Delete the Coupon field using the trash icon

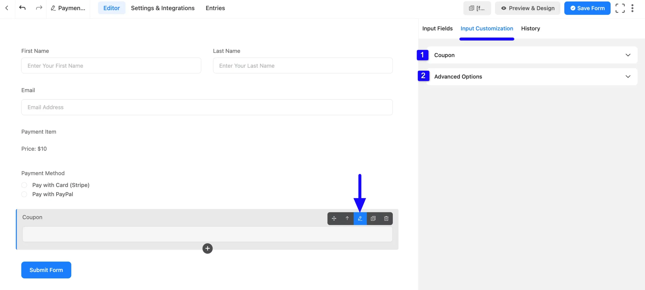(x=386, y=219)
